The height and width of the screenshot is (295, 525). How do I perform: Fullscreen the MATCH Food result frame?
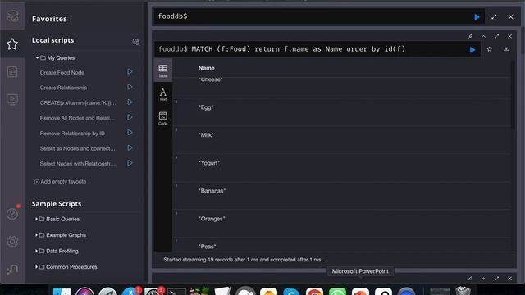tap(496, 36)
